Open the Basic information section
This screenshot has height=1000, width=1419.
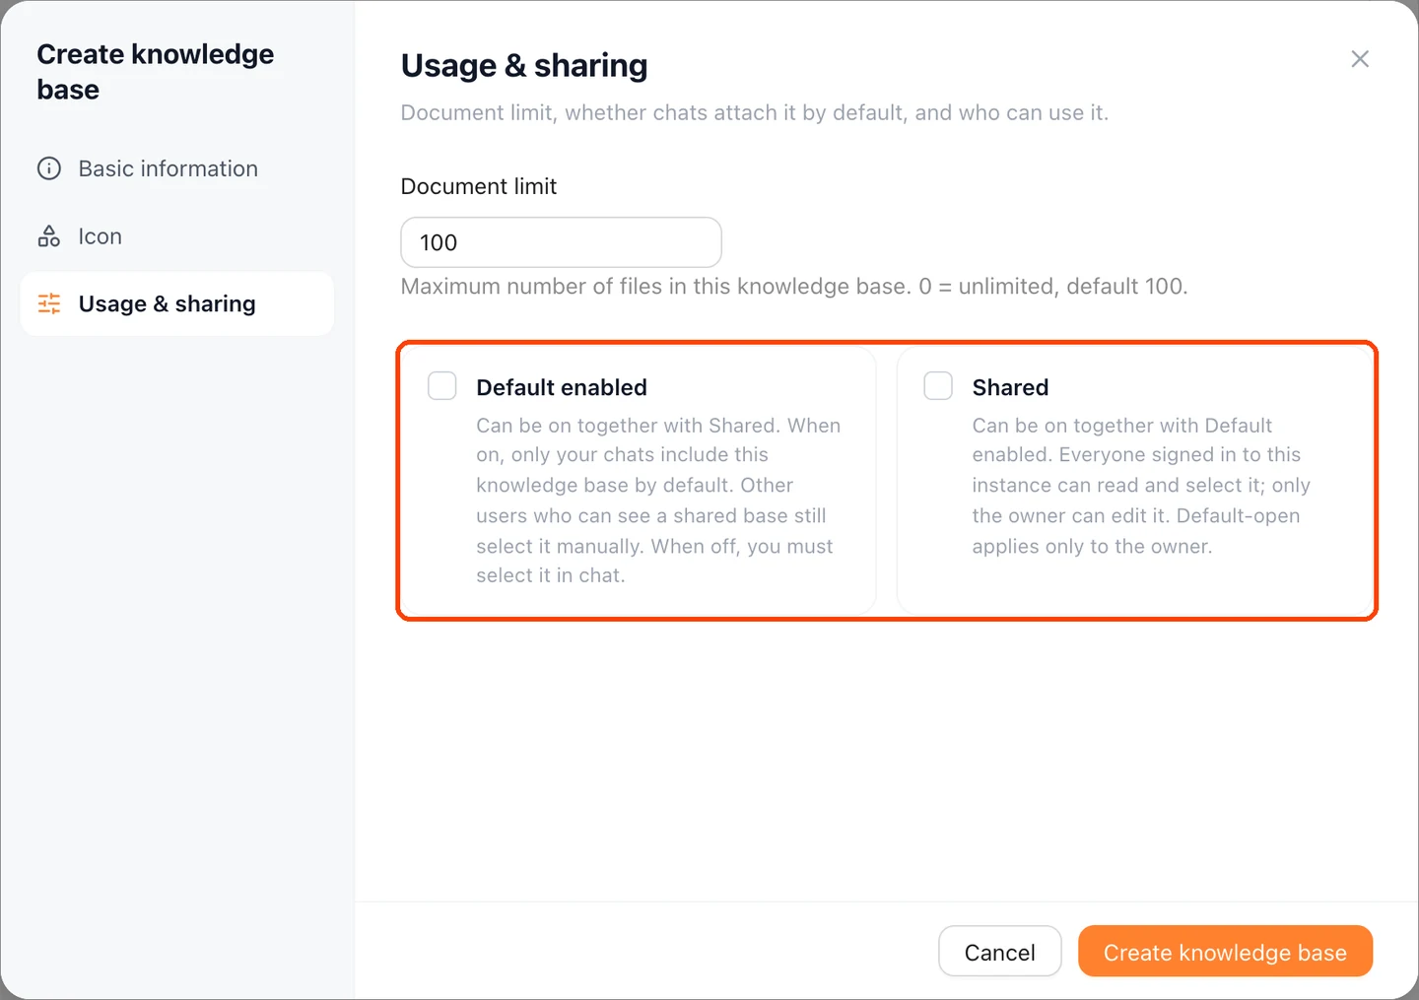(177, 168)
